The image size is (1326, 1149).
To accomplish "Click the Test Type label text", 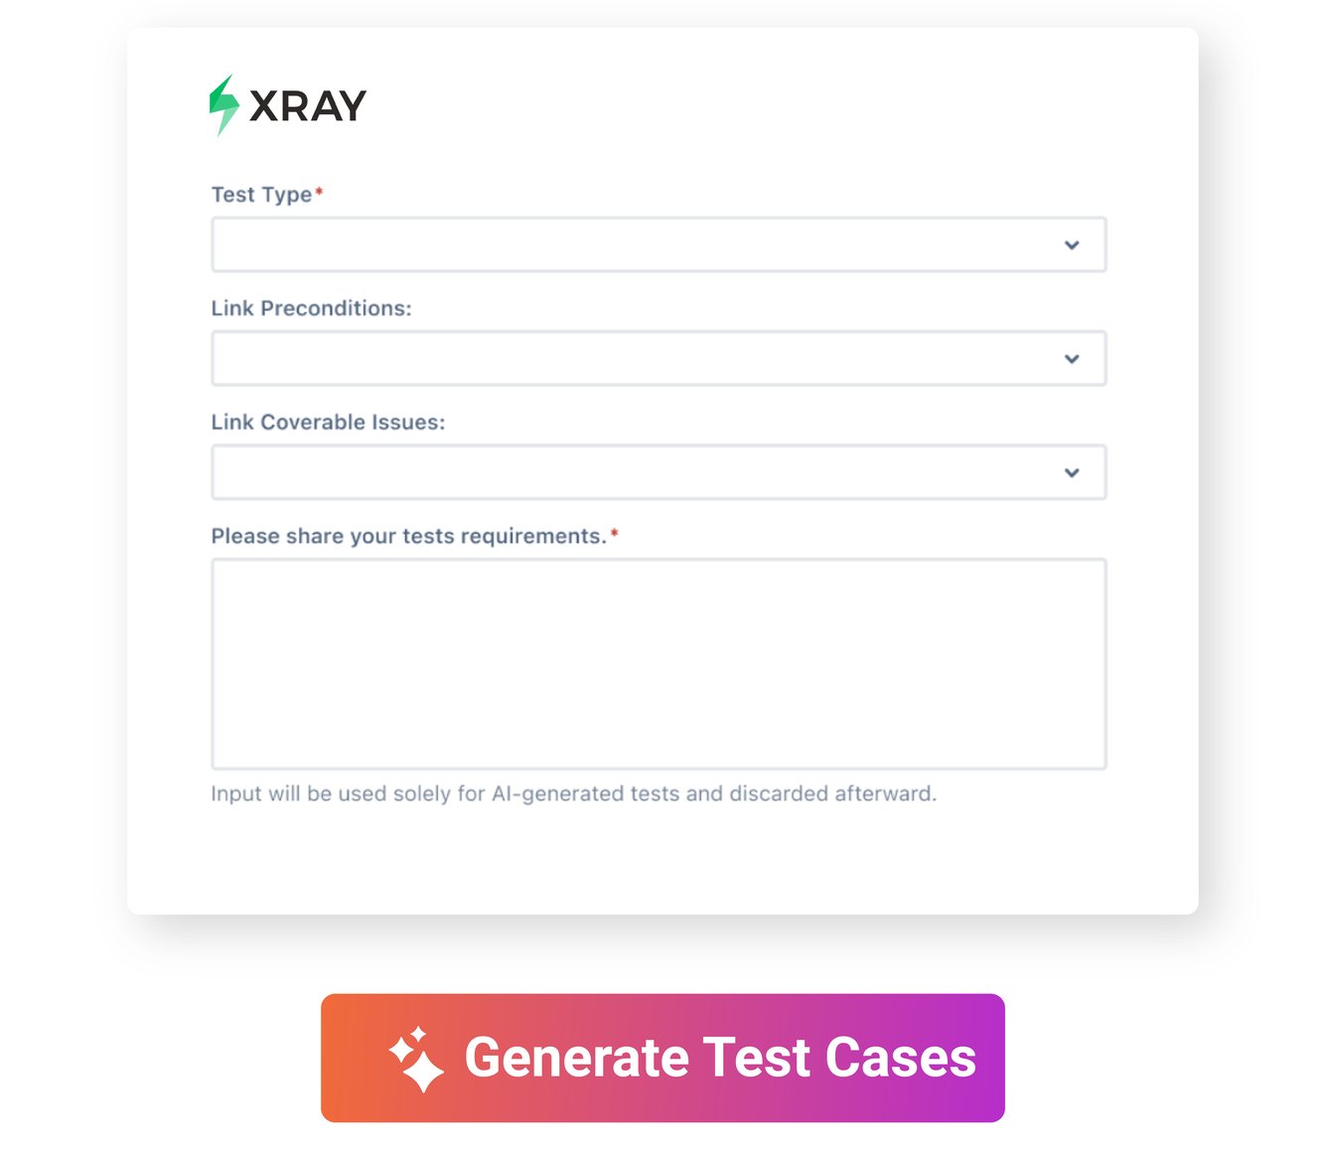I will coord(260,195).
